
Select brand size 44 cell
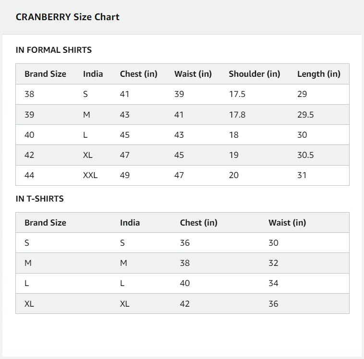pos(29,175)
